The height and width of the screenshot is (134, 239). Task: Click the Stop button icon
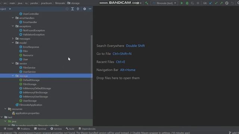198,3
